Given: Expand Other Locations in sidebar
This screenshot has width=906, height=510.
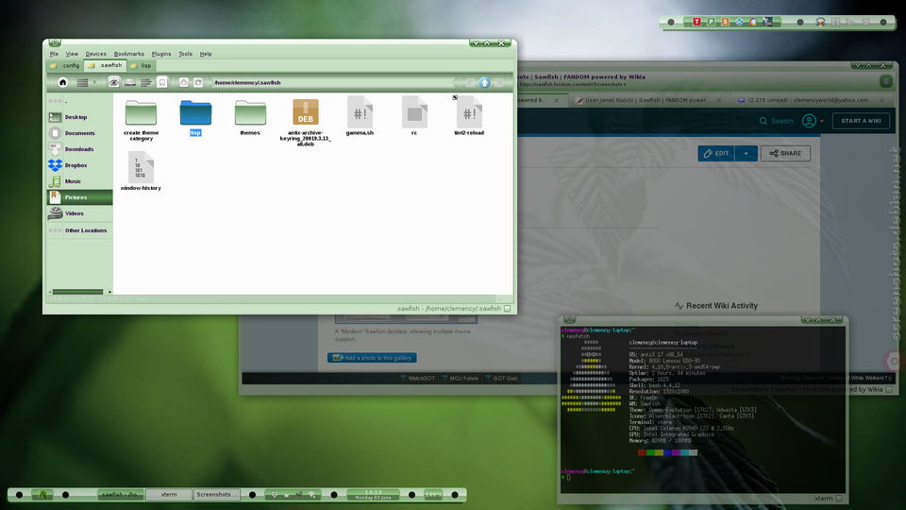Looking at the screenshot, I should pyautogui.click(x=79, y=230).
